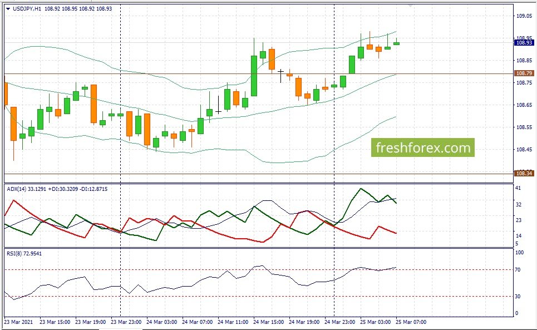Image resolution: width=537 pixels, height=330 pixels.
Task: Click the 108.34 horizontal level label
Action: pyautogui.click(x=524, y=173)
